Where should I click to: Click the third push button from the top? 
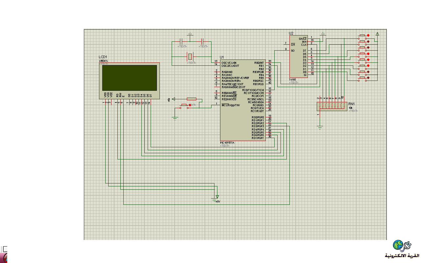pos(363,48)
